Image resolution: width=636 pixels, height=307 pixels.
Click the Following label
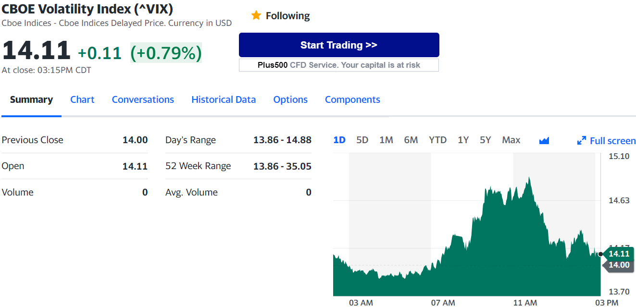[287, 16]
